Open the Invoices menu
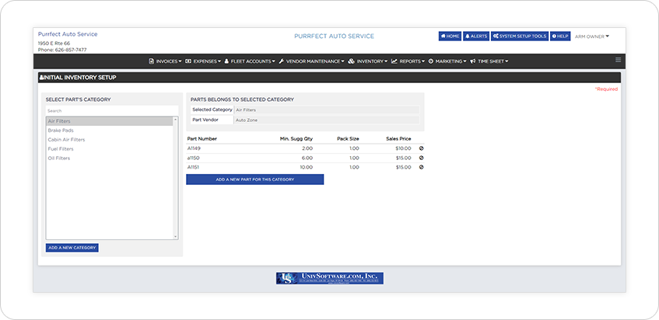 [x=165, y=61]
